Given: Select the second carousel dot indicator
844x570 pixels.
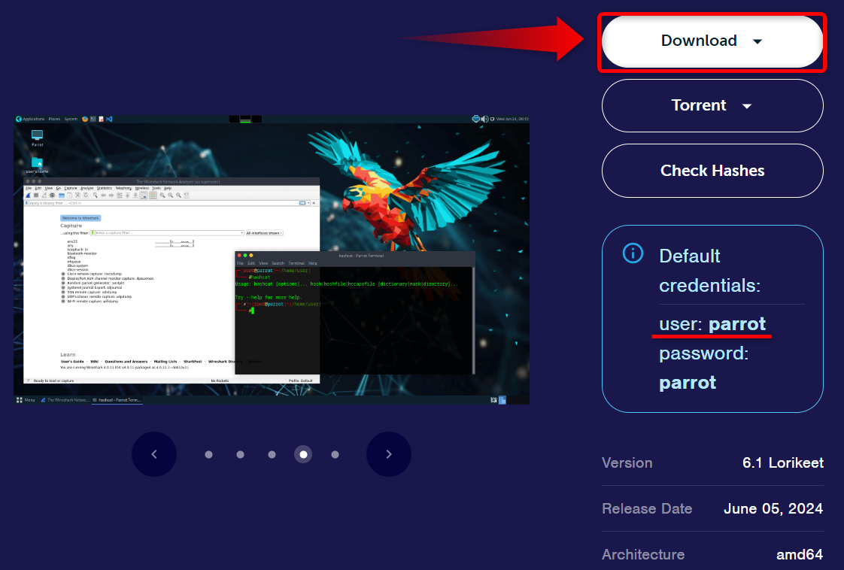Looking at the screenshot, I should point(240,455).
